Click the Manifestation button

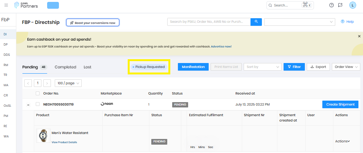pyautogui.click(x=193, y=67)
